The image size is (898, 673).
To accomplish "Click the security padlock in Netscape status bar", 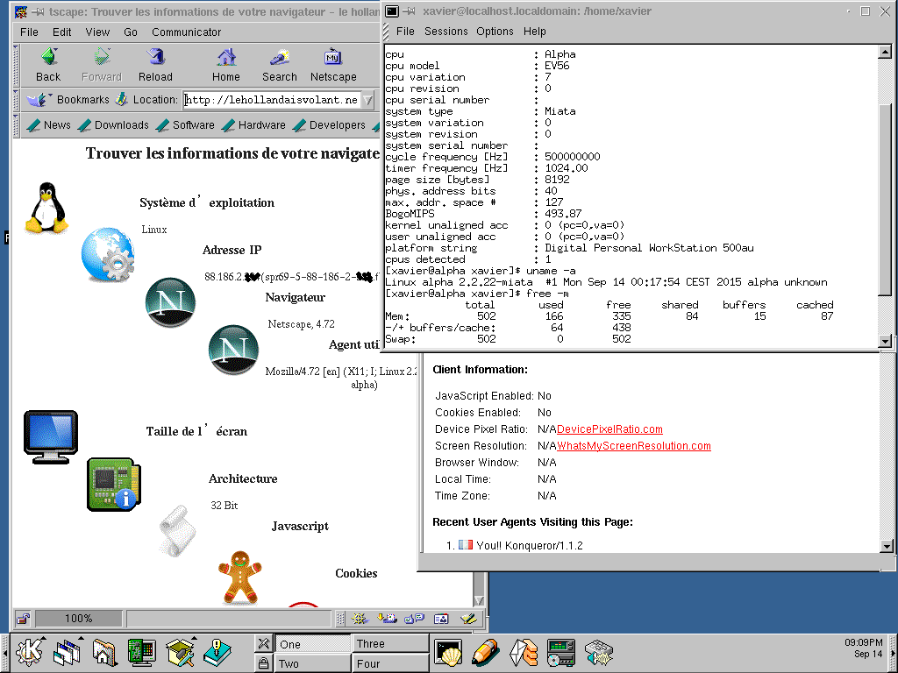I will 23,619.
